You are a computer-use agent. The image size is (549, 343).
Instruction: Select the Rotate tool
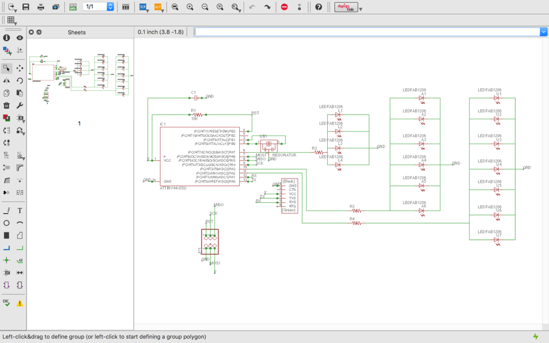click(x=20, y=81)
